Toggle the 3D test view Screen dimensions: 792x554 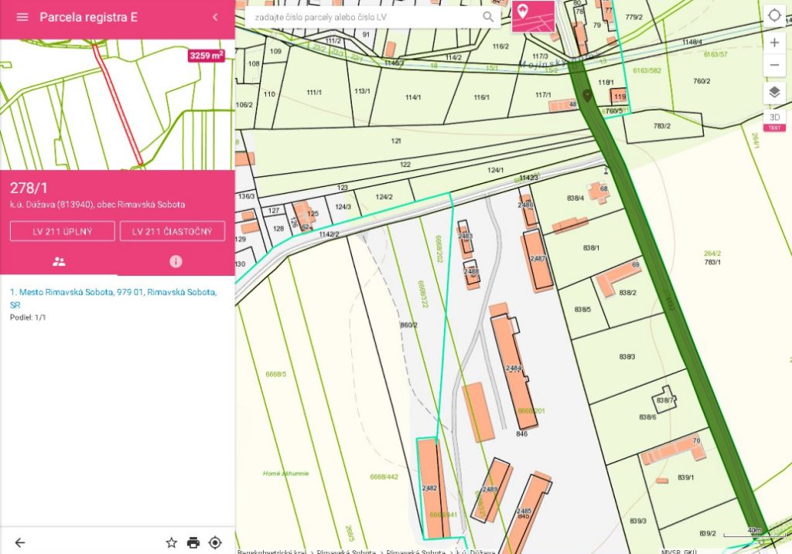tap(774, 118)
